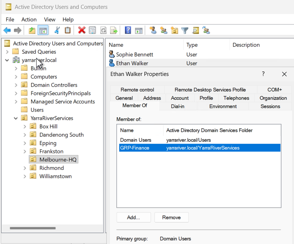Click the Domain Controllers OU icon

(x=24, y=85)
